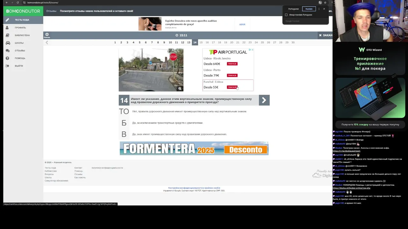Image resolution: width=408 pixels, height=229 pixels.
Task: Close the translate popup
Action: (x=324, y=9)
